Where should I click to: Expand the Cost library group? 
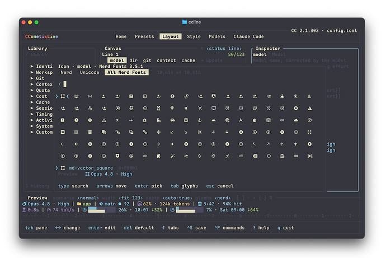click(39, 96)
